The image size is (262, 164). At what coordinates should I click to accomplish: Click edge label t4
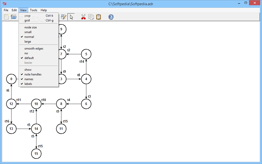(x=69, y=100)
